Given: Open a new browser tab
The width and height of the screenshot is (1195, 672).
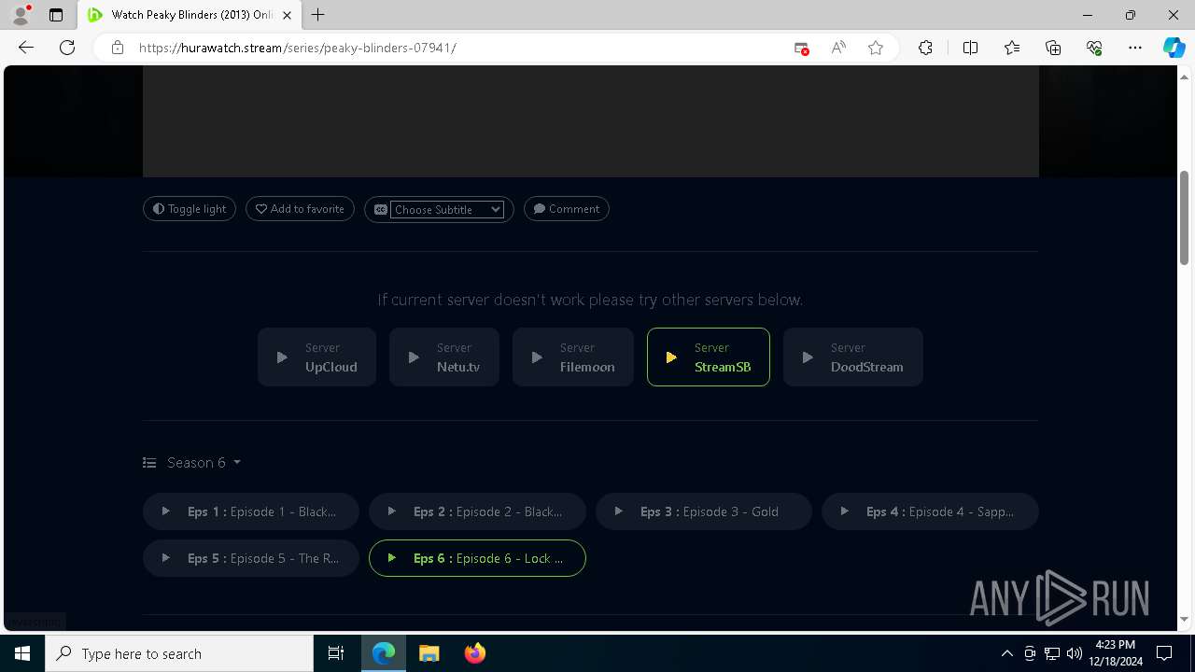Looking at the screenshot, I should [x=318, y=15].
